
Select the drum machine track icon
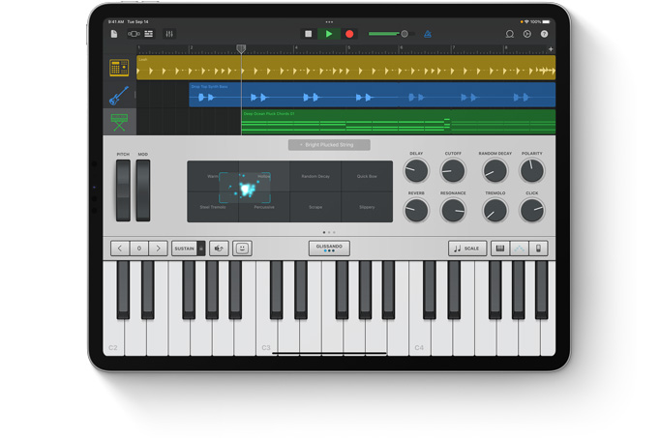pyautogui.click(x=119, y=68)
